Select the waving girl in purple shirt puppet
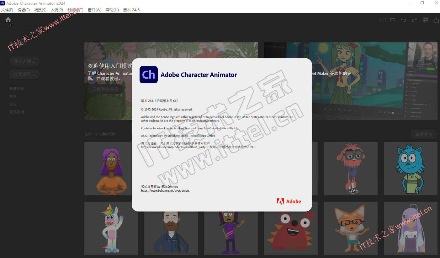This screenshot has height=258, width=440. (x=231, y=233)
